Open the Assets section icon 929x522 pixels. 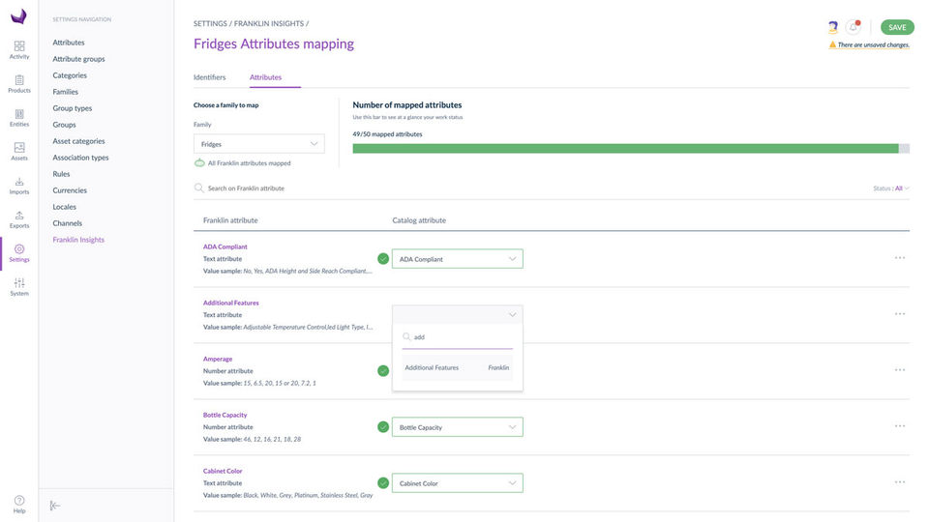tap(19, 151)
